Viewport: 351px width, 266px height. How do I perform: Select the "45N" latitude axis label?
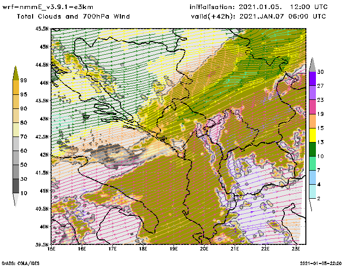pyautogui.click(x=44, y=47)
